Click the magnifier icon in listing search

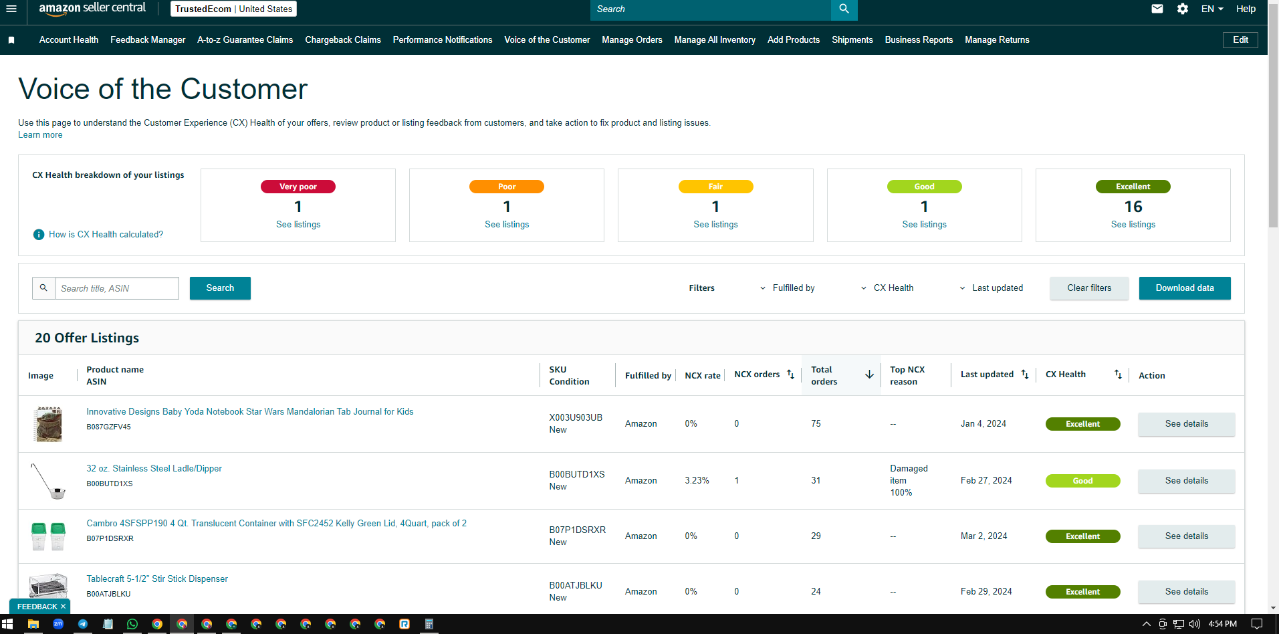[43, 288]
